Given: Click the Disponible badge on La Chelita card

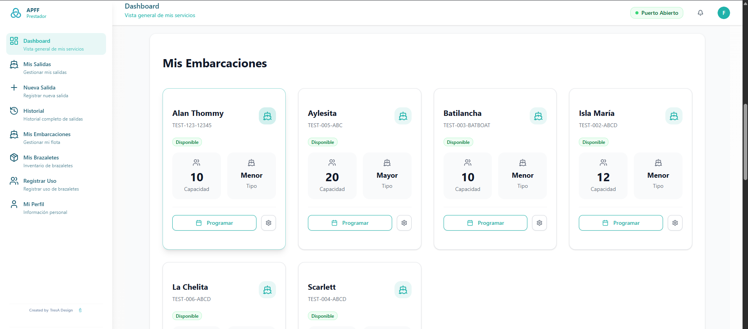Looking at the screenshot, I should click(187, 316).
